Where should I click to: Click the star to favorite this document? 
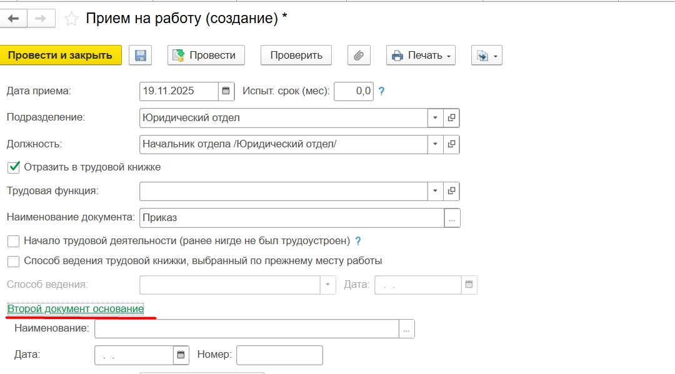[x=71, y=18]
